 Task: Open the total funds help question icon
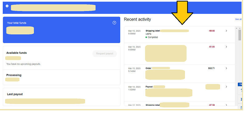point(114,23)
